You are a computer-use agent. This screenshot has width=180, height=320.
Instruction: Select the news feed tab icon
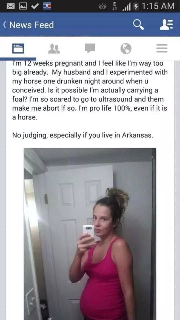(x=18, y=49)
